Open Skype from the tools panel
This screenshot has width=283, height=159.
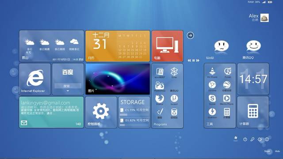click(212, 100)
